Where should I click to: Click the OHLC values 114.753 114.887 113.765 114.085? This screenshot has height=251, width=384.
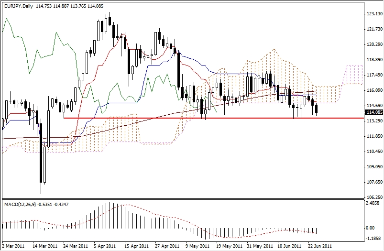(x=69, y=6)
